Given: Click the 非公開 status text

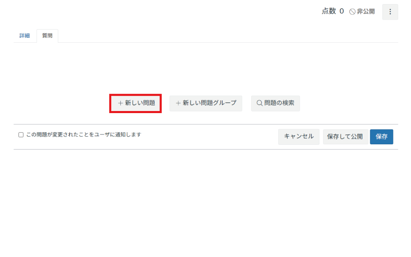Looking at the screenshot, I should pos(366,12).
